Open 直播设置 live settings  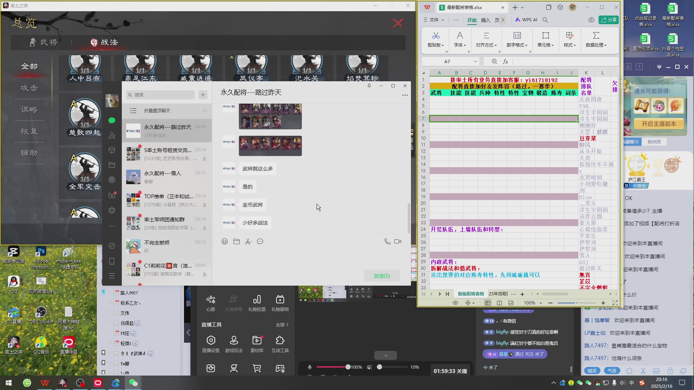[x=211, y=344]
